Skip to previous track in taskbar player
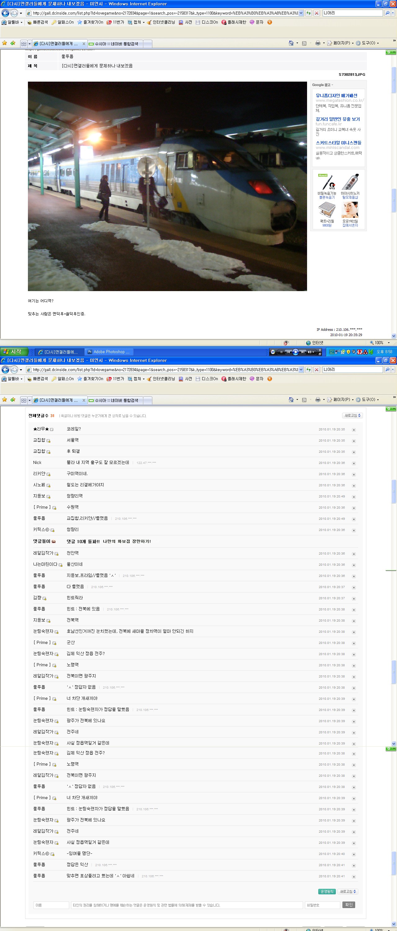 [x=288, y=352]
